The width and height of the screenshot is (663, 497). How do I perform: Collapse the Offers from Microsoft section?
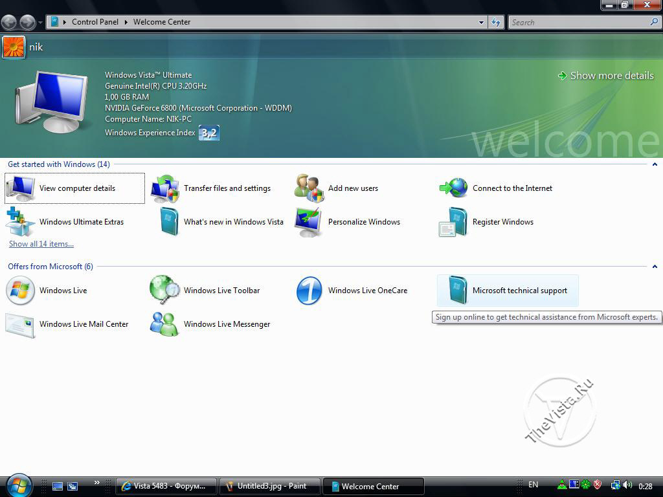coord(655,267)
